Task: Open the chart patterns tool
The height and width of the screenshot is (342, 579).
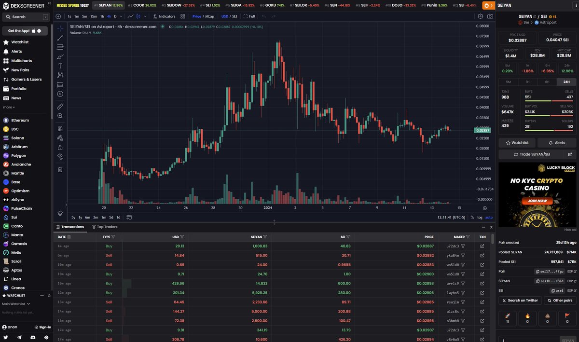Action: pyautogui.click(x=60, y=75)
